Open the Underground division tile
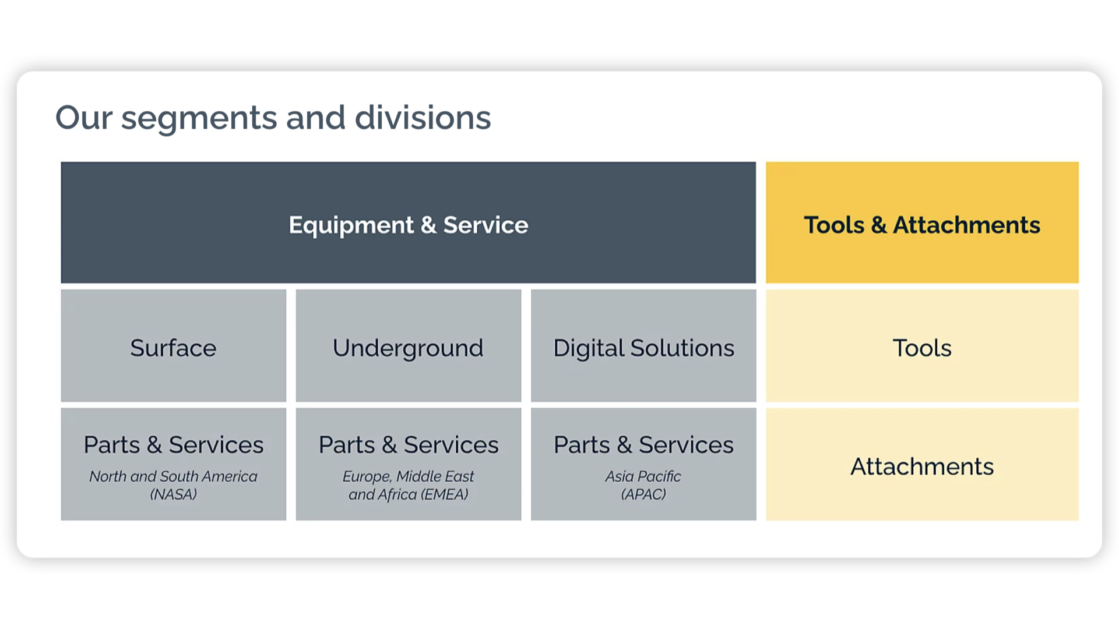 coord(408,346)
